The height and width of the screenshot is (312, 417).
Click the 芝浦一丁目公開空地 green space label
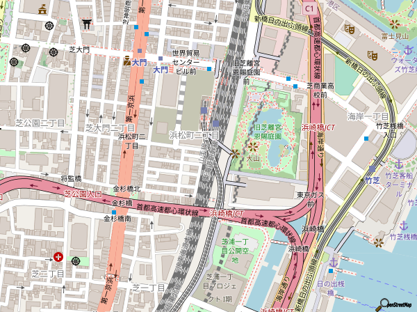click(234, 250)
